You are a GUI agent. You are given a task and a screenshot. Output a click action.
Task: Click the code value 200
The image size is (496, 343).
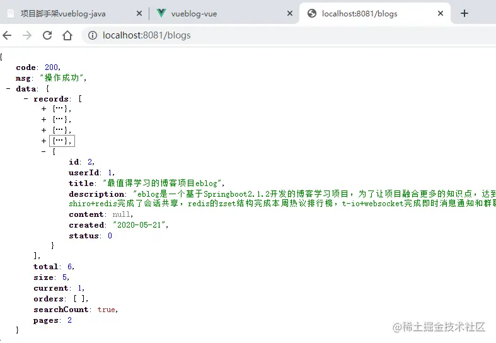[51, 67]
